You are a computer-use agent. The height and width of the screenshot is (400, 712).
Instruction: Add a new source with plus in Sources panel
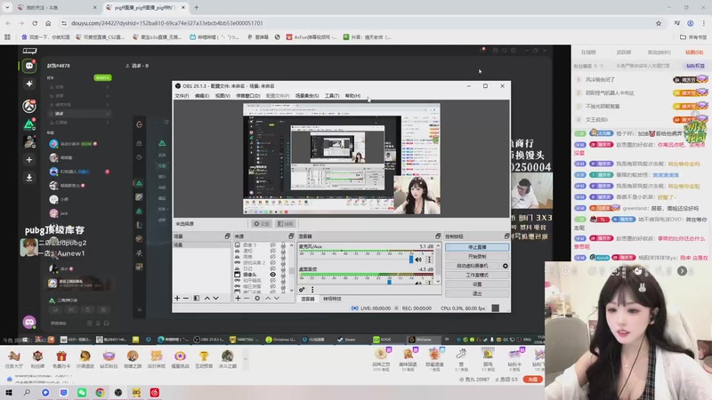coord(238,298)
